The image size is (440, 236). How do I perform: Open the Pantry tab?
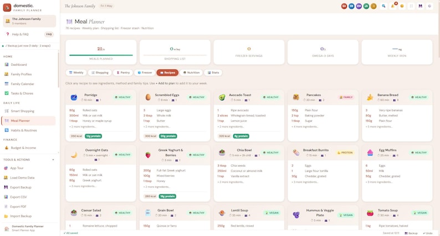[123, 73]
